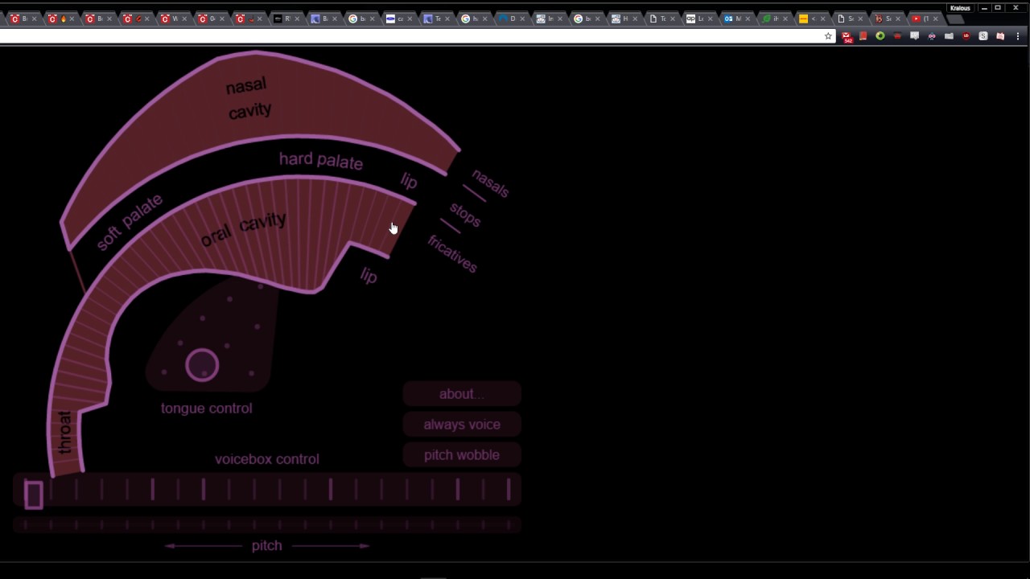
Task: Open a new tab with the new-tab button
Action: tap(955, 19)
